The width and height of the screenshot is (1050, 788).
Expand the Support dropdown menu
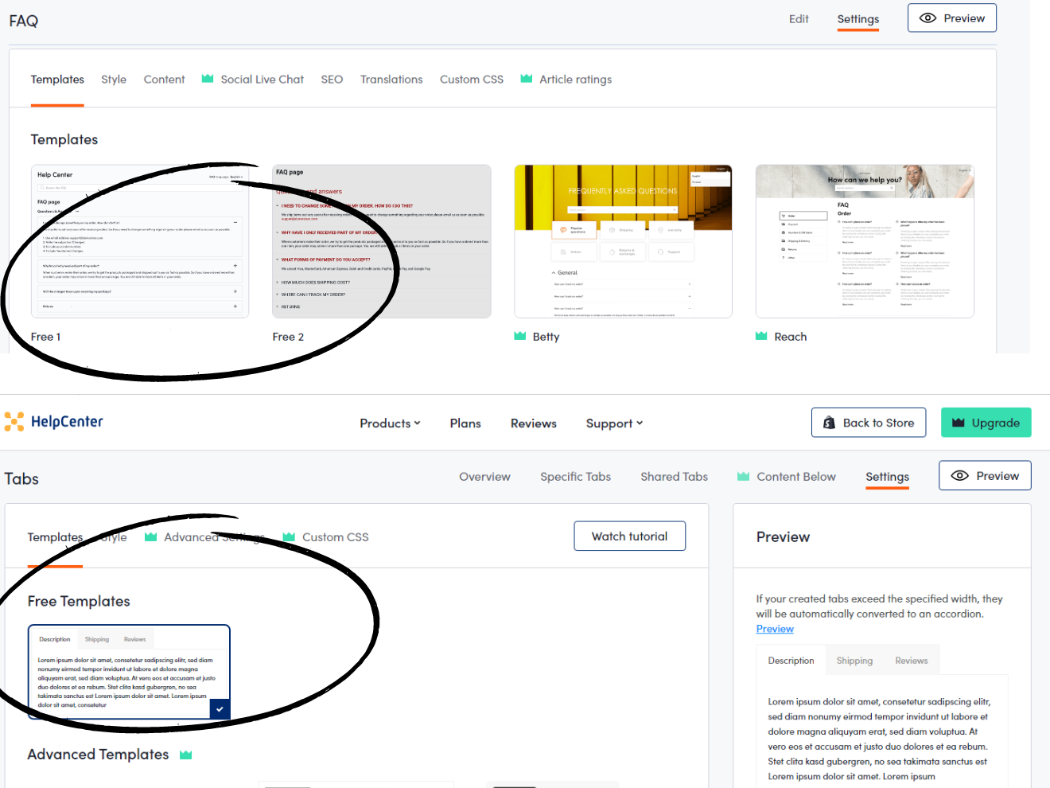coord(614,423)
